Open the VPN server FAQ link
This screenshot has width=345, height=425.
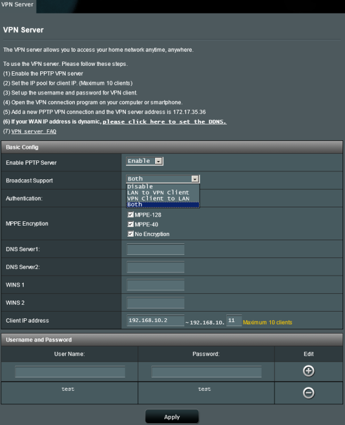(34, 132)
